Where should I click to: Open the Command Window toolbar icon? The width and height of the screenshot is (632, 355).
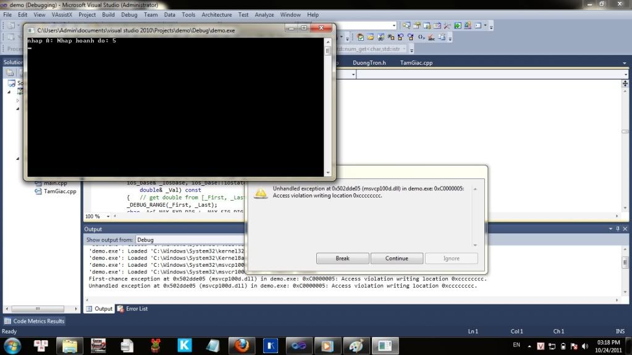[x=478, y=25]
